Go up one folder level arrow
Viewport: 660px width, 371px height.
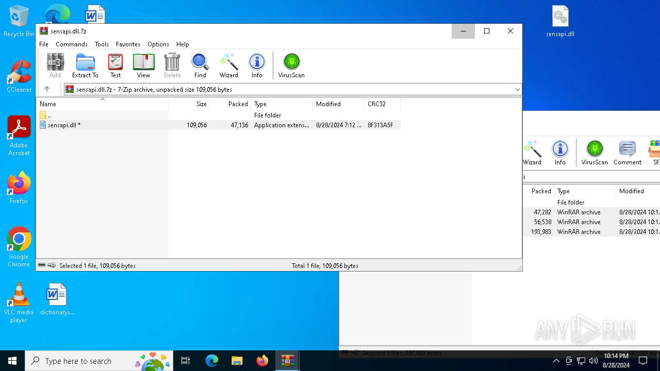47,89
